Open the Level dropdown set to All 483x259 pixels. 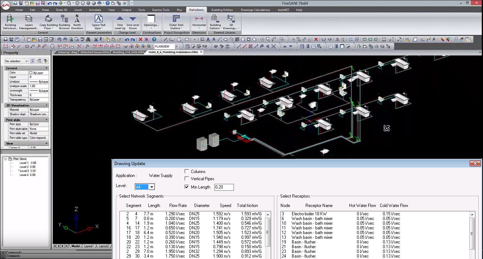152,187
